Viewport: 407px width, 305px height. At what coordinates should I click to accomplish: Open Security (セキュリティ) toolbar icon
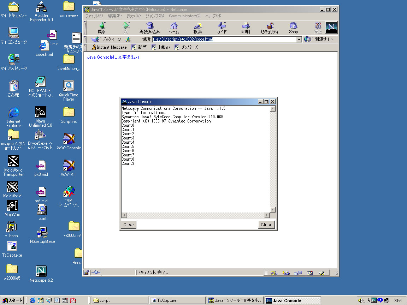click(270, 28)
